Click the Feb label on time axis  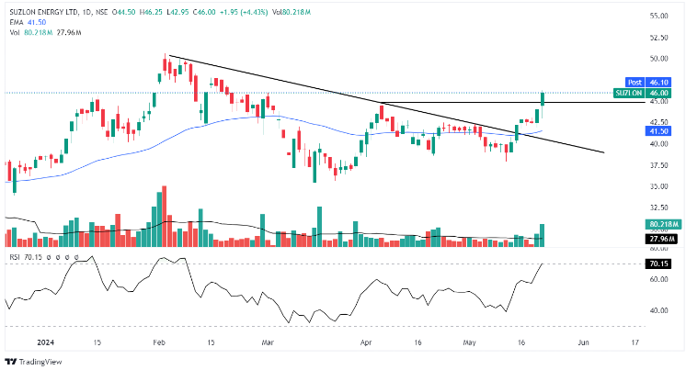[x=159, y=341]
